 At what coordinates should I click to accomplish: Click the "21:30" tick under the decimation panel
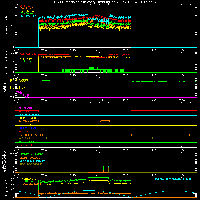coord(45,175)
